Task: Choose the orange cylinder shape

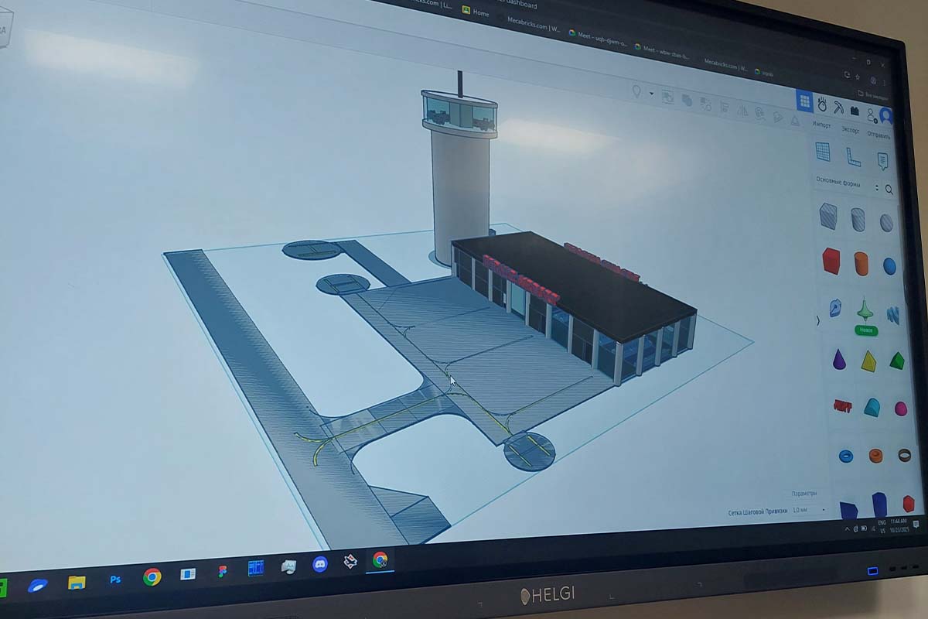Action: 861,263
